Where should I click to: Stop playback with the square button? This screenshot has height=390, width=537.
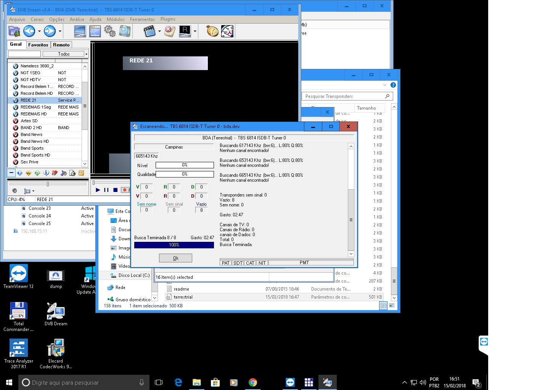[115, 190]
